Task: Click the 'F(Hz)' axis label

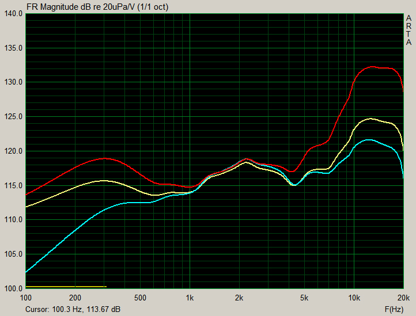Action: click(x=394, y=309)
